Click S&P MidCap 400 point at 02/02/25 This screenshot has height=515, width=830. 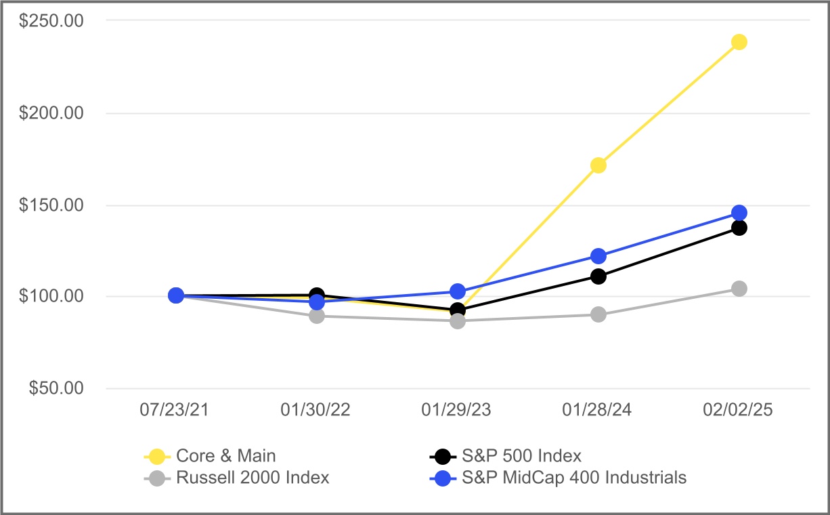(x=739, y=213)
